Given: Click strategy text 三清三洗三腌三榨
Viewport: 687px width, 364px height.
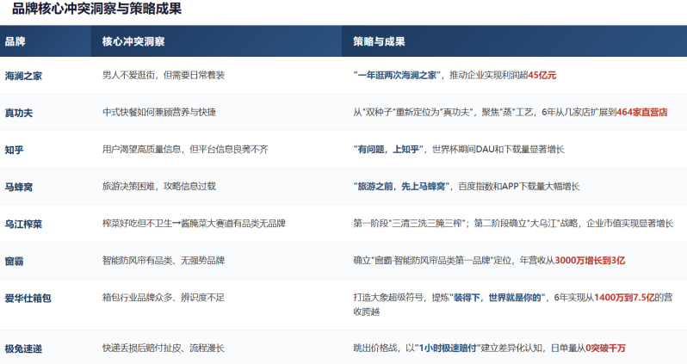Looking at the screenshot, I should tap(427, 224).
